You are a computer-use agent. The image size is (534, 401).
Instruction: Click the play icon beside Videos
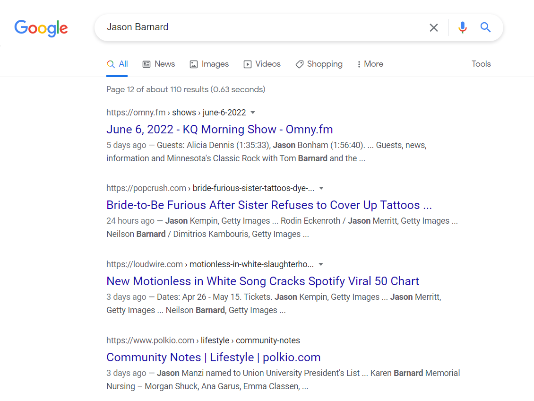(248, 64)
